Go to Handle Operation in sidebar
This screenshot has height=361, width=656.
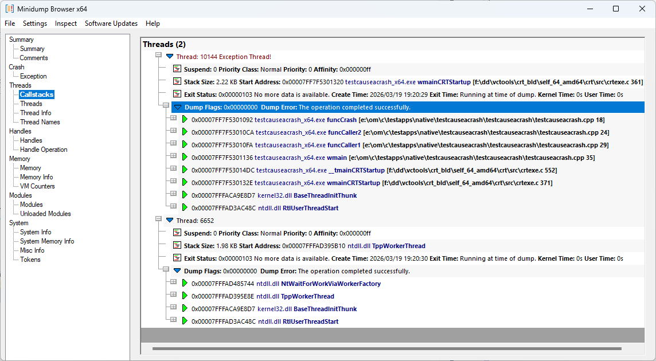(44, 150)
